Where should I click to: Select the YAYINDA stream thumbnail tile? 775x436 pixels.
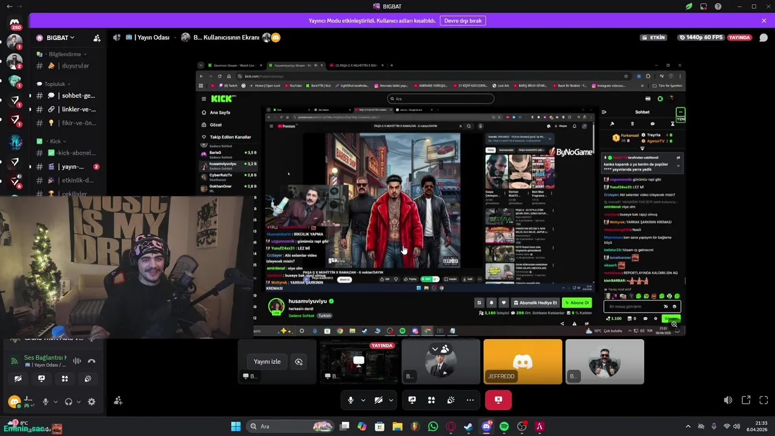tap(359, 362)
